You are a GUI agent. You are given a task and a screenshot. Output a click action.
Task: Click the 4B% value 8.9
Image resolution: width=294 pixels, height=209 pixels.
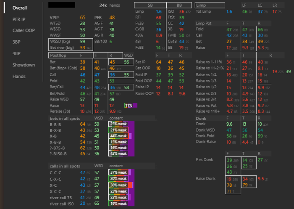(159, 35)
